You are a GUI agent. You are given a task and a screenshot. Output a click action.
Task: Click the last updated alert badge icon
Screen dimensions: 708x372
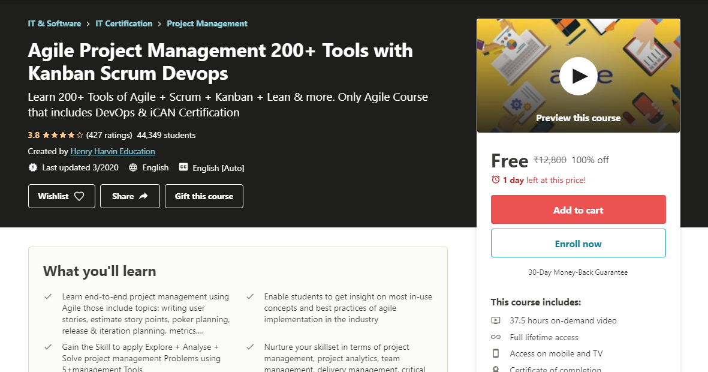point(33,167)
